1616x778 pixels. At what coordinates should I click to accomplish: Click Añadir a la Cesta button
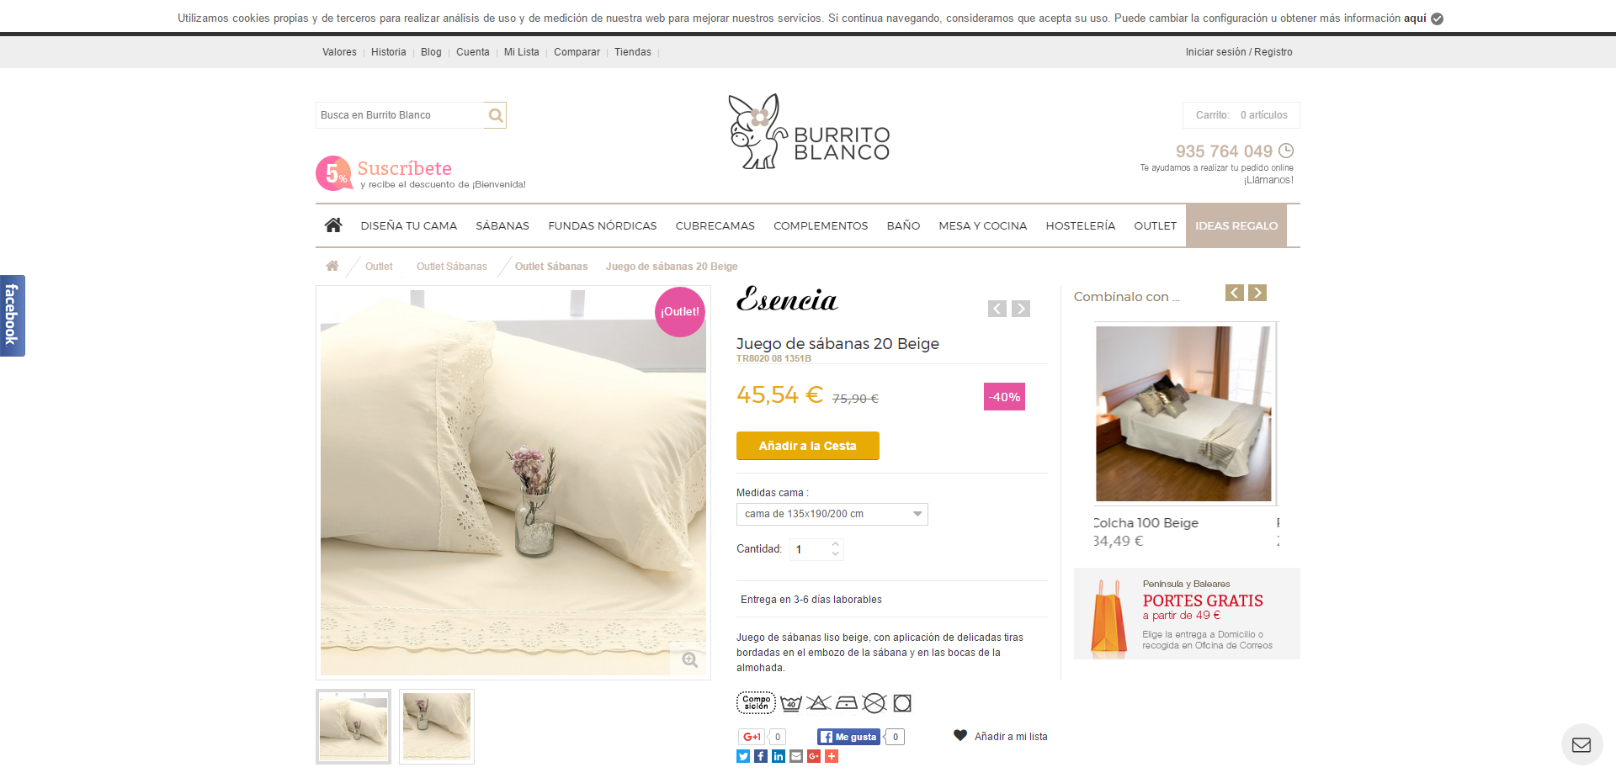(x=808, y=446)
